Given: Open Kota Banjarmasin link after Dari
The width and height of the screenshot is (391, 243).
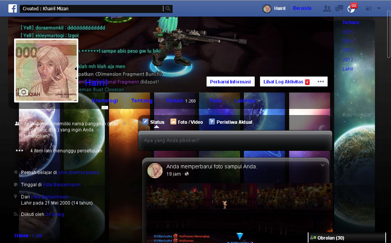Looking at the screenshot, I should pos(50,197).
